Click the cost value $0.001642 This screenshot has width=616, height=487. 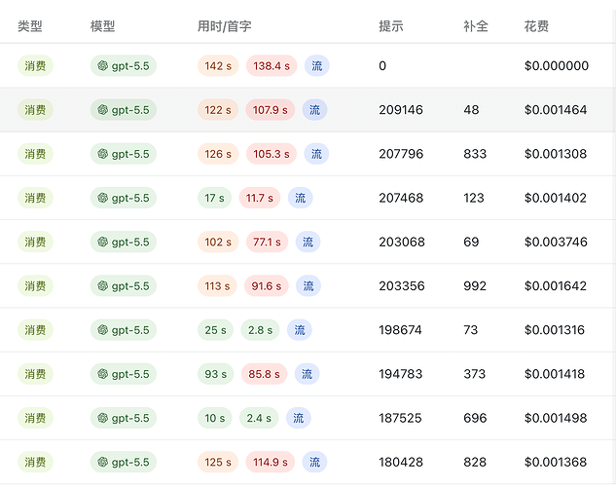[x=556, y=285]
